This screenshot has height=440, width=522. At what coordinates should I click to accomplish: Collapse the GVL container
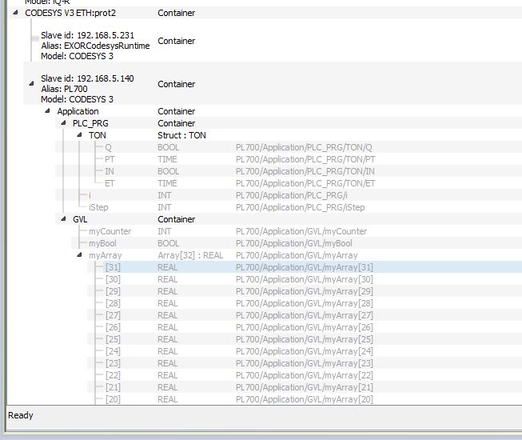point(63,219)
